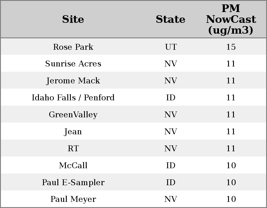Click the state cell for Idaho Falls
The width and height of the screenshot is (267, 208).
[x=171, y=97]
